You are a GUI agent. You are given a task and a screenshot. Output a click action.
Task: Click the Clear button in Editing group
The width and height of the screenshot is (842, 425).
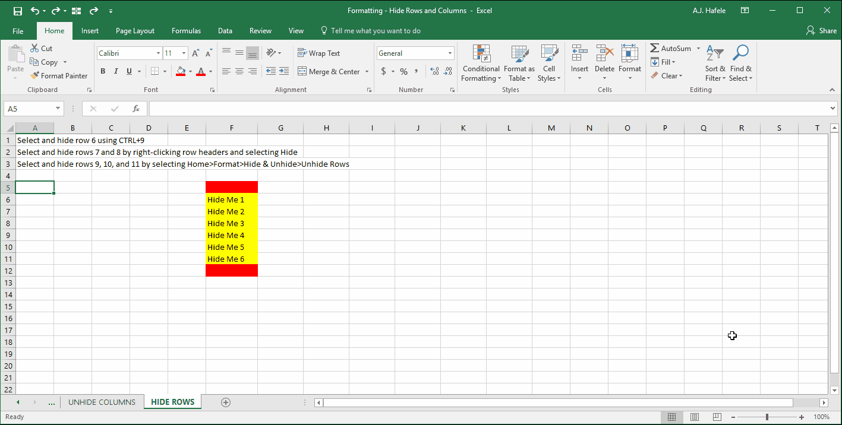tap(667, 75)
